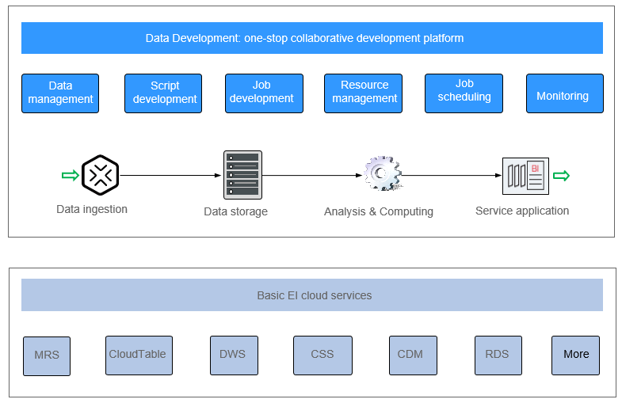
Task: Click the RDS service box
Action: [x=498, y=355]
